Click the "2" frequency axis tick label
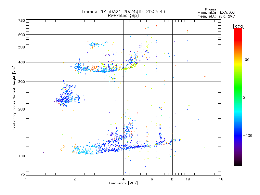This screenshot has height=195, width=260. 75,179
